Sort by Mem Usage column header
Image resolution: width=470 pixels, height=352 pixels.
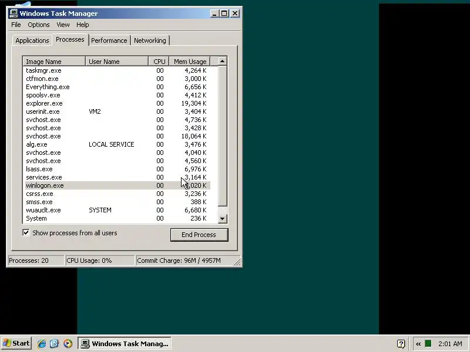pyautogui.click(x=190, y=62)
